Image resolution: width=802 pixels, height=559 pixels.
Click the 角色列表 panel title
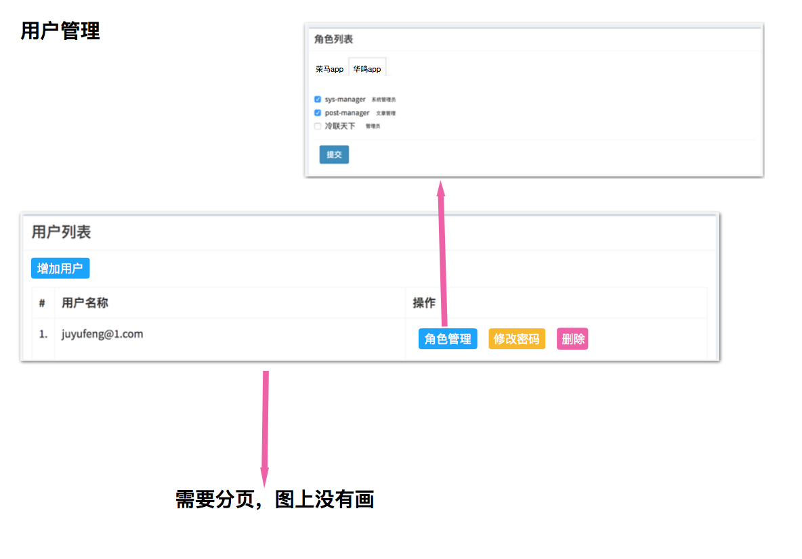coord(333,39)
